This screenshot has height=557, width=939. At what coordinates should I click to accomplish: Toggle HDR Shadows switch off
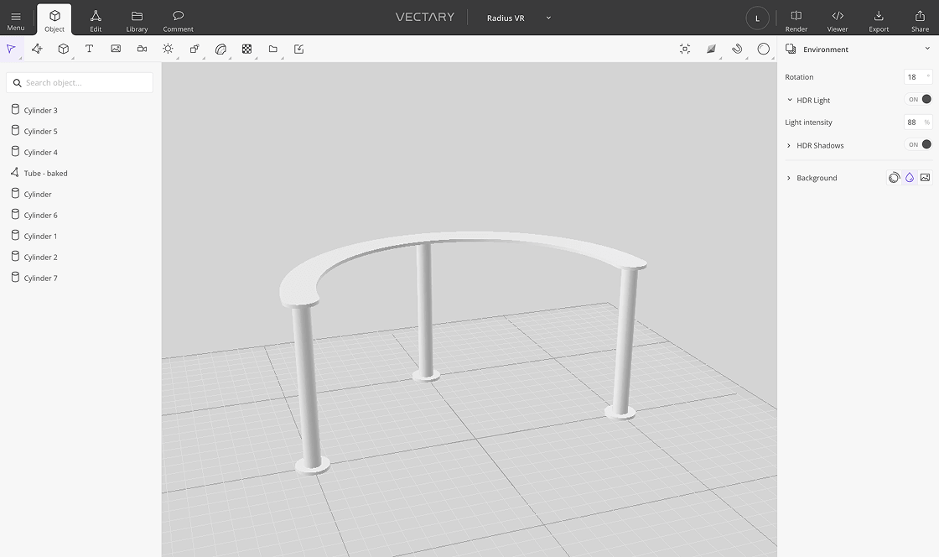919,144
